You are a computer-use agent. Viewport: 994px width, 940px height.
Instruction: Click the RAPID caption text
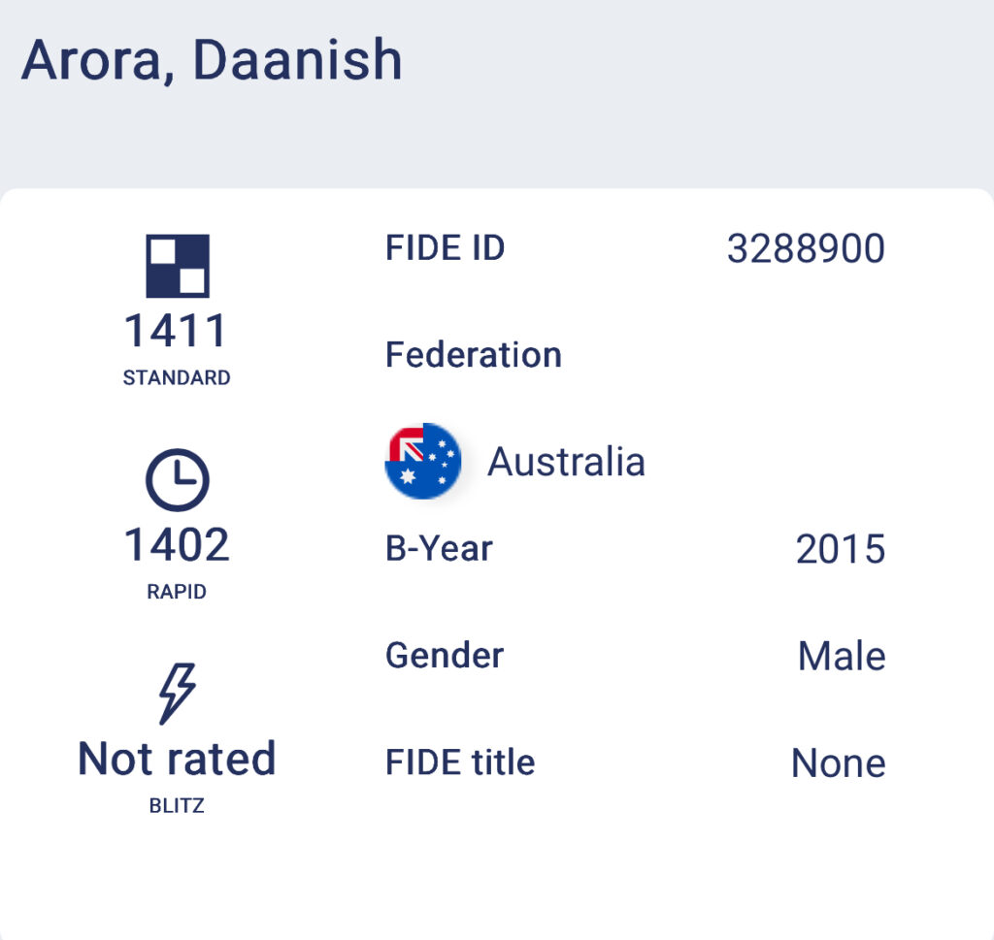click(x=177, y=592)
